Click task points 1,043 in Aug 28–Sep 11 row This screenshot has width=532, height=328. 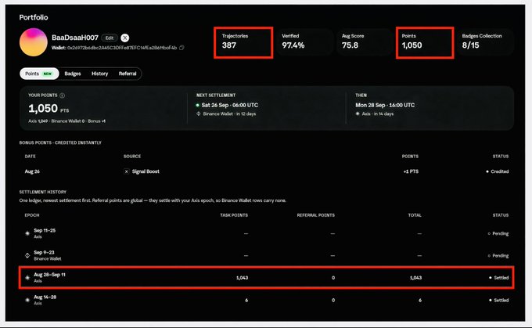(243, 278)
